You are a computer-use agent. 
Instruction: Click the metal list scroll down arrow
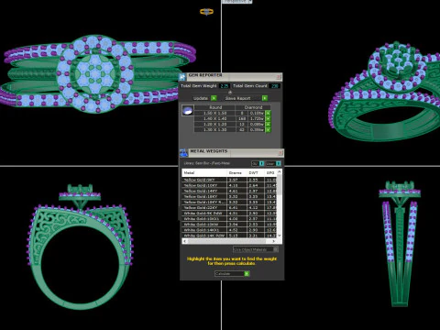(279, 236)
